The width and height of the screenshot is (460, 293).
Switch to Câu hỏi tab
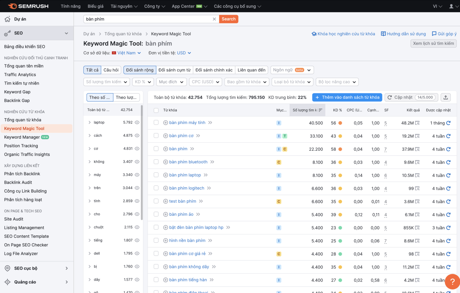coord(111,70)
